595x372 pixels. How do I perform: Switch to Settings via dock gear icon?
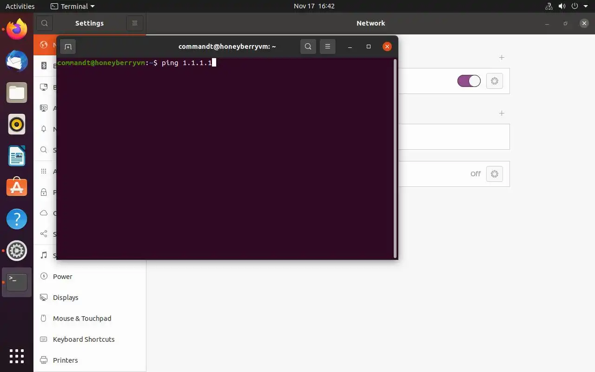click(17, 251)
